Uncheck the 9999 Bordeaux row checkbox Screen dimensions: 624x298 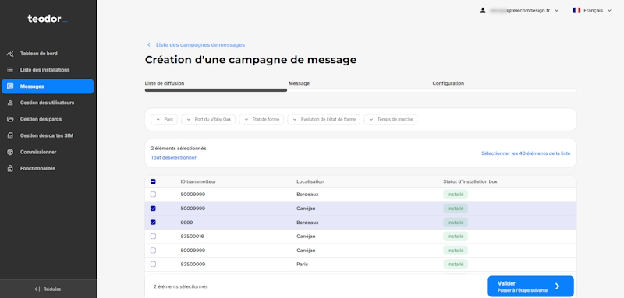coord(153,223)
